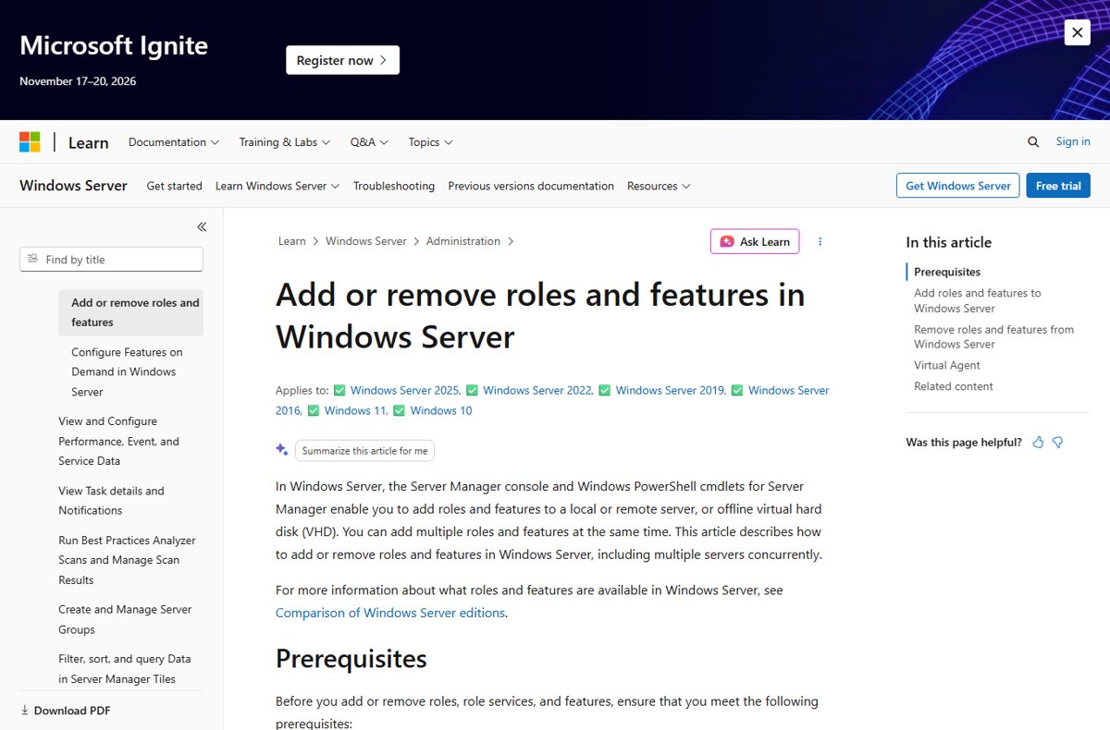Jump to the Virtual Agent section
This screenshot has height=730, width=1110.
coord(947,365)
